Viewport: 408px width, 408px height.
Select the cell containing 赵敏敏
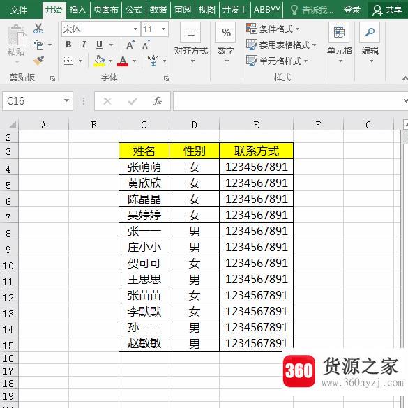click(x=144, y=343)
